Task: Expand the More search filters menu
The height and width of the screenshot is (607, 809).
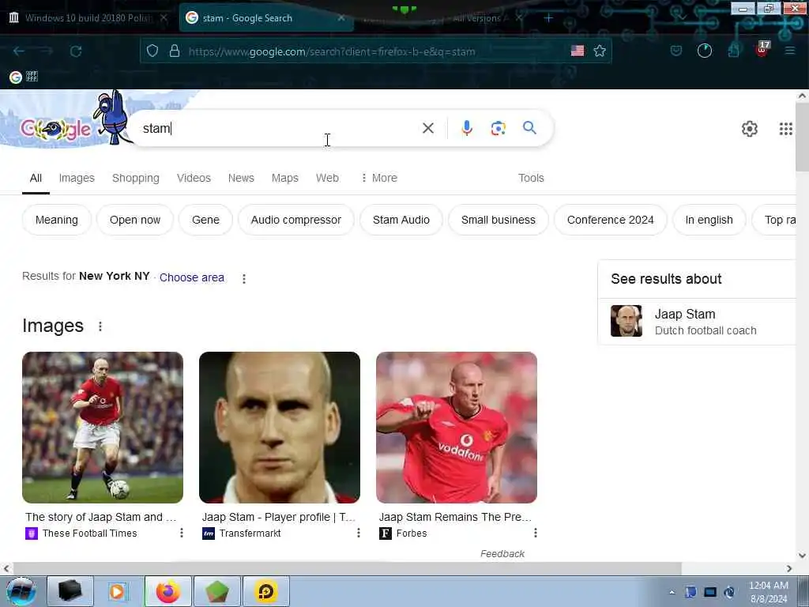Action: (379, 178)
